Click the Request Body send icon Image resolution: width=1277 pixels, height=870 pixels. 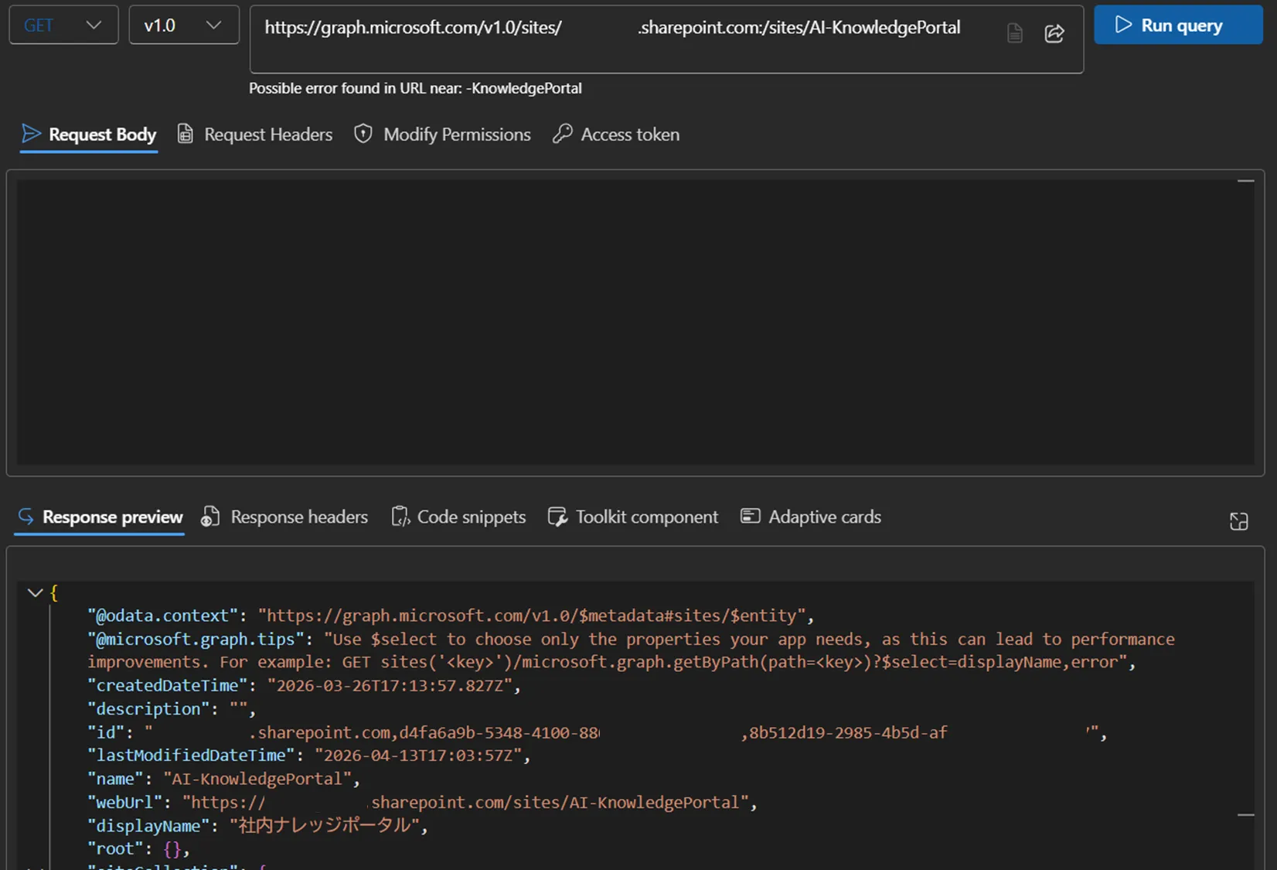click(31, 134)
